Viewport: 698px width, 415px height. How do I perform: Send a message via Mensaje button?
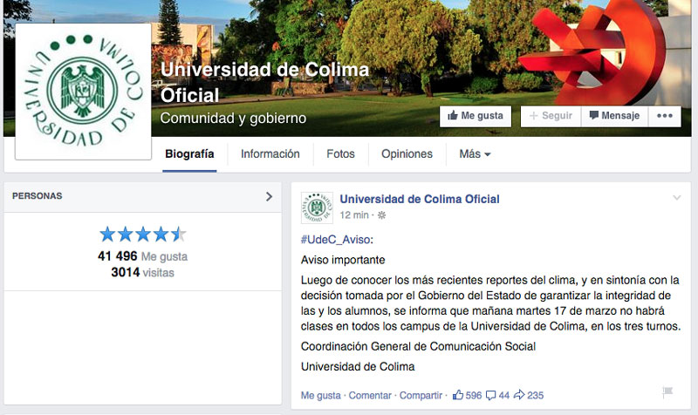click(615, 116)
